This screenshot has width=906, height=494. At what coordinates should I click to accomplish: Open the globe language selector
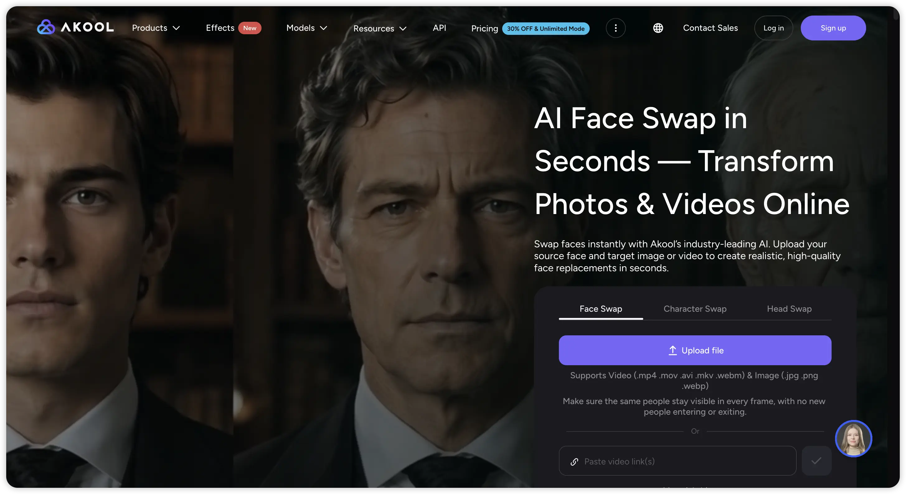pyautogui.click(x=658, y=28)
